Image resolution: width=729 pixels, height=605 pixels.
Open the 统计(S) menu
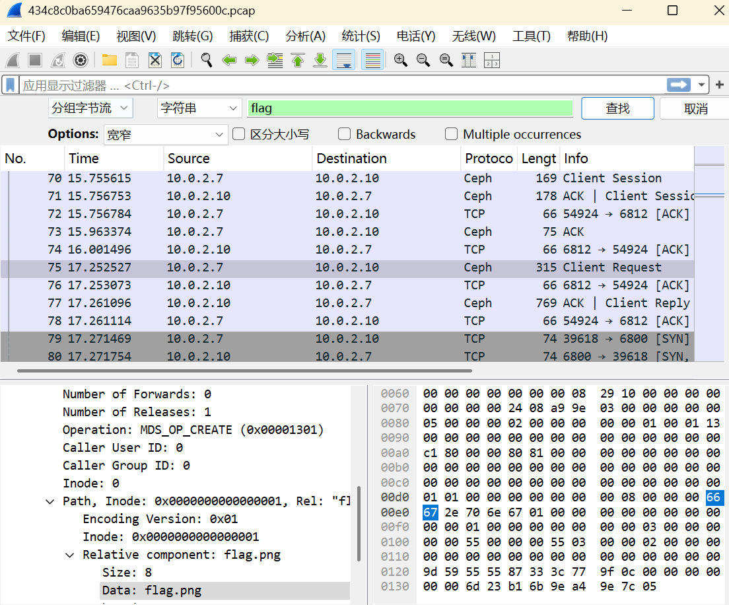361,36
